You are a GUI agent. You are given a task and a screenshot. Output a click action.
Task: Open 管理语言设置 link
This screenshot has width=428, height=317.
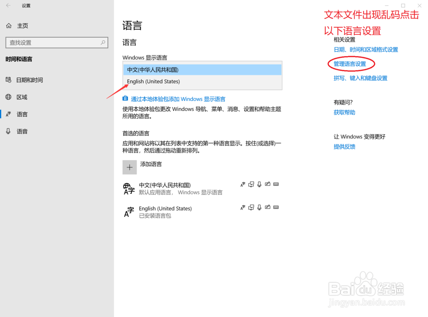click(351, 63)
